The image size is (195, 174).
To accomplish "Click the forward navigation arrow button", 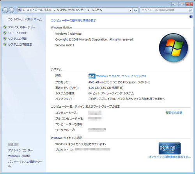I will 11,10.
